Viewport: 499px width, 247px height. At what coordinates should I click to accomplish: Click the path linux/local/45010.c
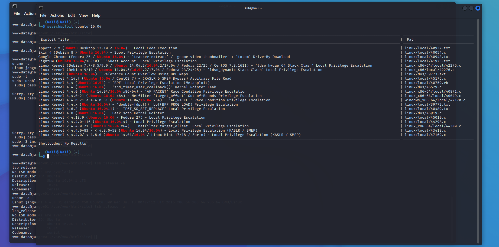(425, 118)
